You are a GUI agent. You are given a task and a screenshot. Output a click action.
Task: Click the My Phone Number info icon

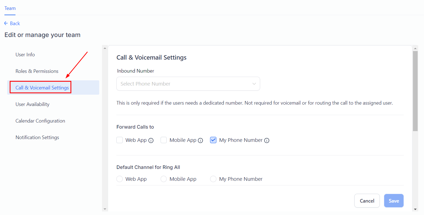point(267,140)
